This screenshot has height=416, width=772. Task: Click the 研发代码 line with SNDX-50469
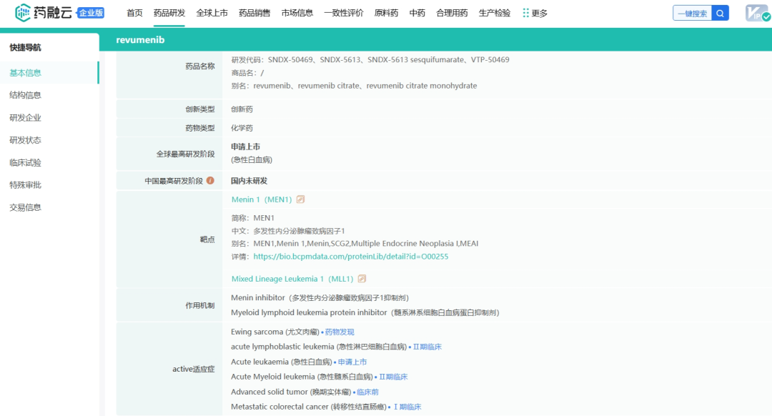tap(370, 59)
